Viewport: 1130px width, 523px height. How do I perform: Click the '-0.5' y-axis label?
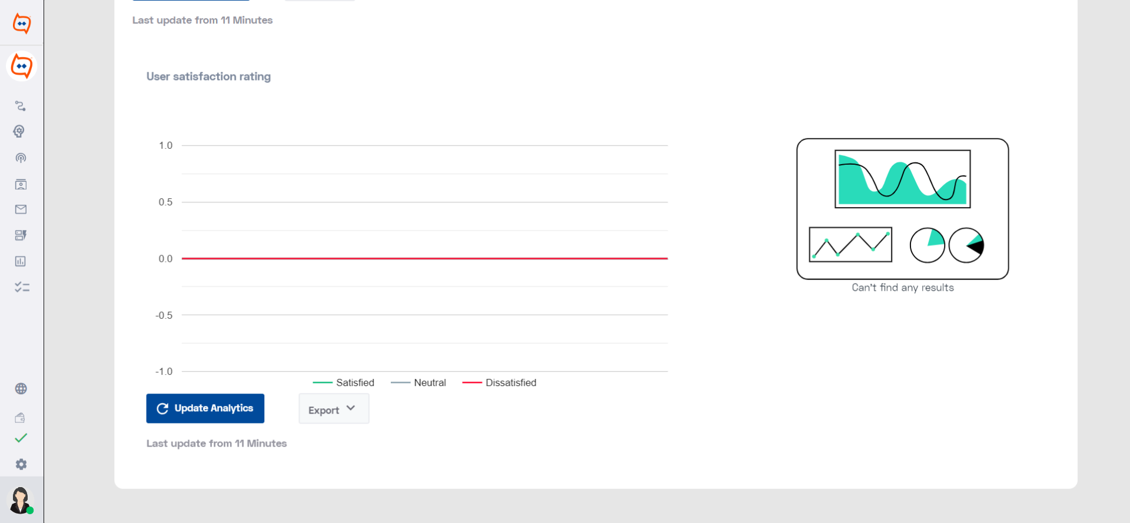tap(164, 315)
